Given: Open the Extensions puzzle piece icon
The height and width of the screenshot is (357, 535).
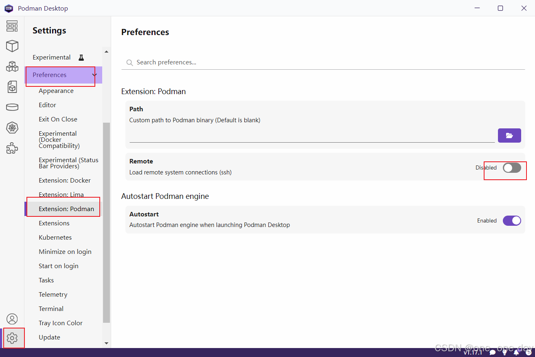Looking at the screenshot, I should (x=12, y=148).
